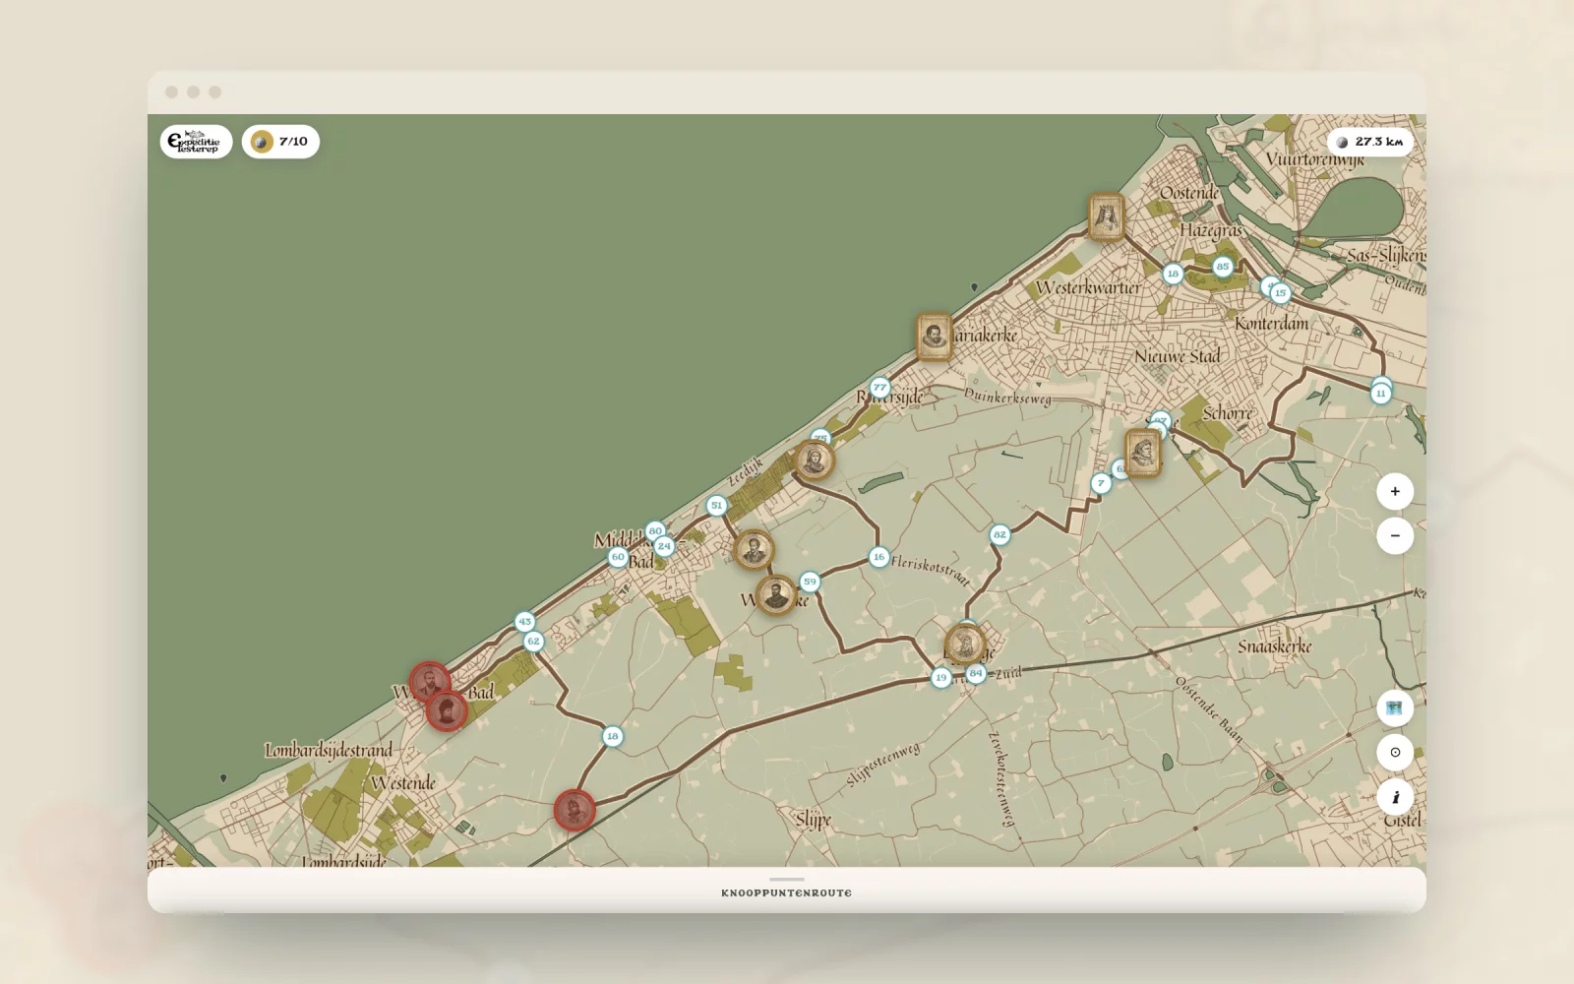Open the 7/10 collected coins counter
1574x984 pixels.
pos(280,142)
